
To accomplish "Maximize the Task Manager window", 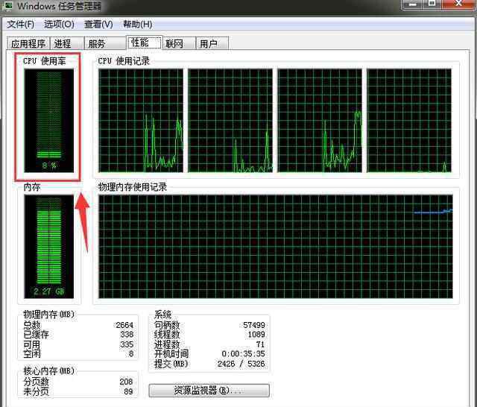I will (x=432, y=4).
